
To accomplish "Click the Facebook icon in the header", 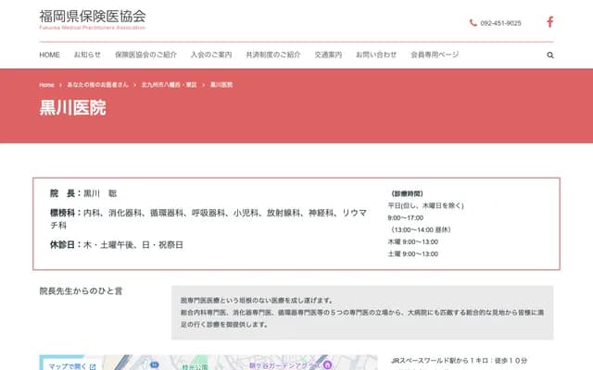I will [549, 22].
